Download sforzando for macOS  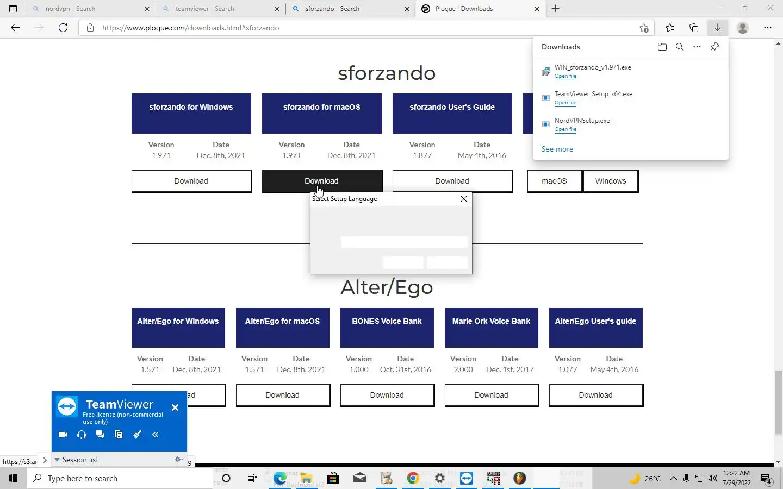[x=322, y=181]
